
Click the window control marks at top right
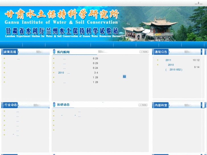[x=198, y=3]
